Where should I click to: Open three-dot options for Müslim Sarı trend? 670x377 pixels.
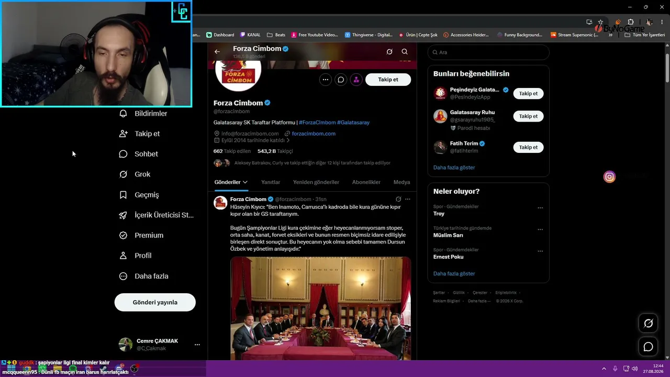pos(540,229)
